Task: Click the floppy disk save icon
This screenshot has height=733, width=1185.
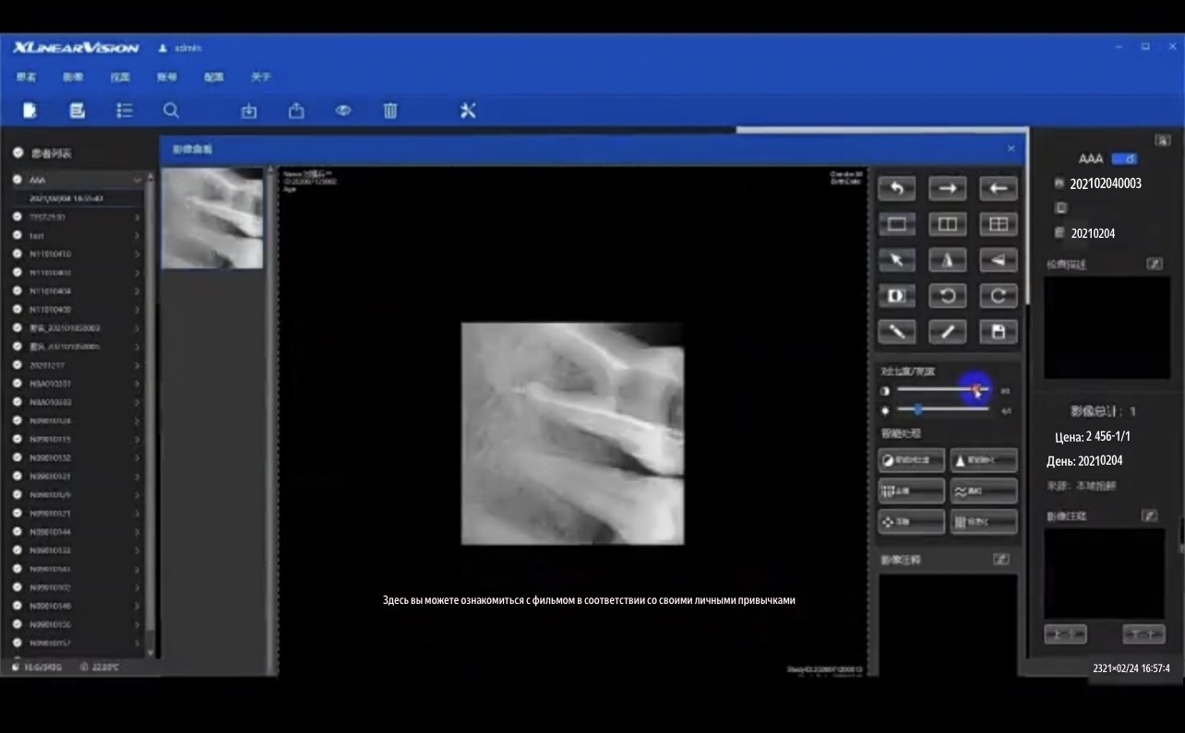Action: [x=997, y=332]
